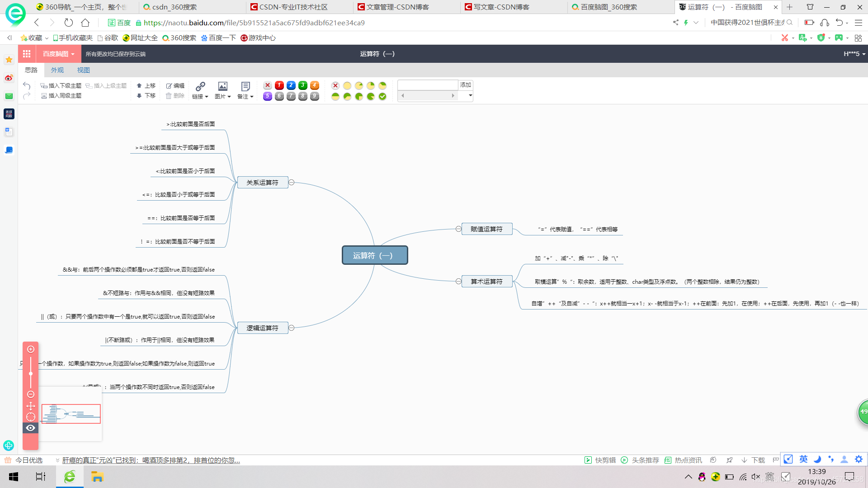This screenshot has width=868, height=488.
Task: Open Task View on taskbar
Action: click(x=41, y=477)
